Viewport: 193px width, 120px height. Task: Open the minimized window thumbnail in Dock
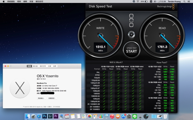pyautogui.click(x=159, y=116)
